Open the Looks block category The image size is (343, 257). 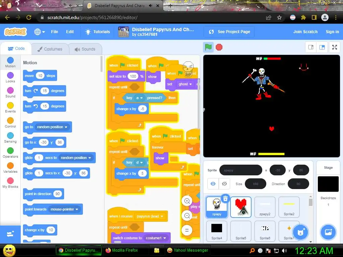[x=10, y=77]
